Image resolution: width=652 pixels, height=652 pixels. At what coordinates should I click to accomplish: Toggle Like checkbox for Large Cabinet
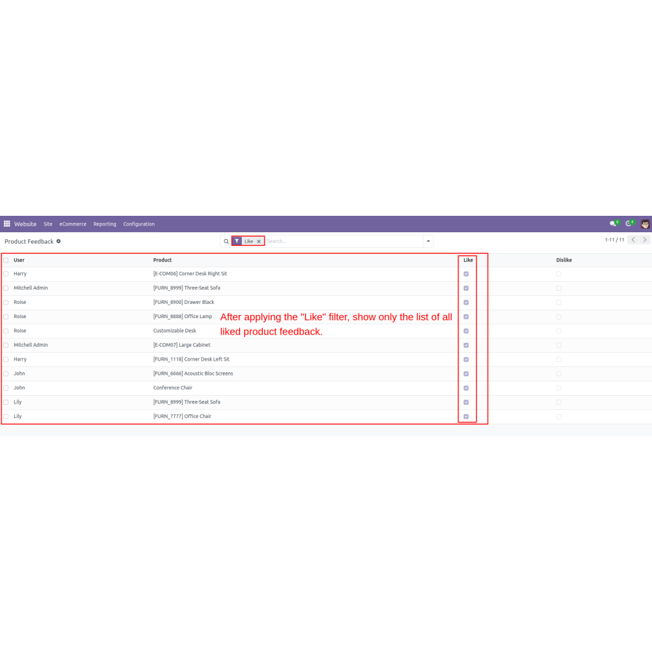pyautogui.click(x=466, y=345)
